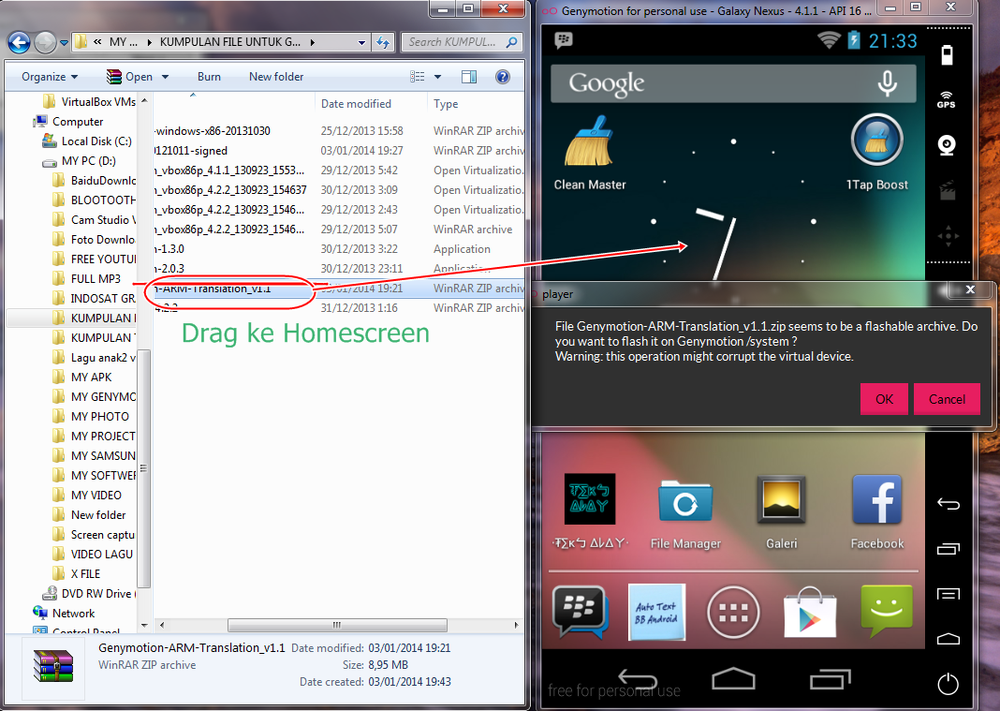The height and width of the screenshot is (711, 1000).
Task: Click the navigation pane vertical scrollbar
Action: point(144,469)
